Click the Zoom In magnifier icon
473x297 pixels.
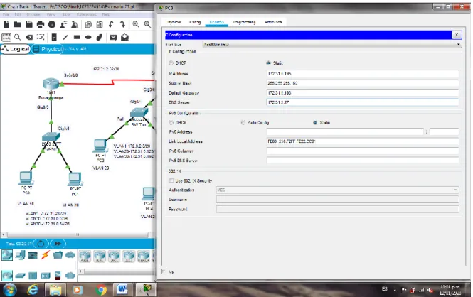pos(136,24)
